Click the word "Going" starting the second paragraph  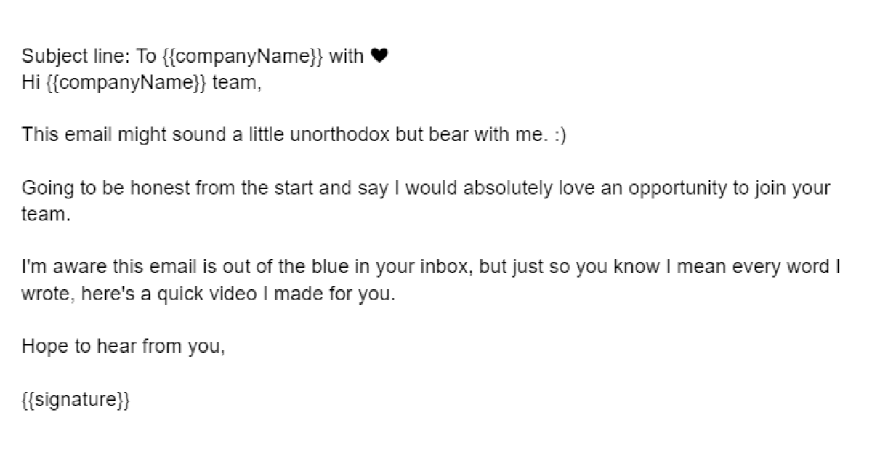(x=43, y=189)
